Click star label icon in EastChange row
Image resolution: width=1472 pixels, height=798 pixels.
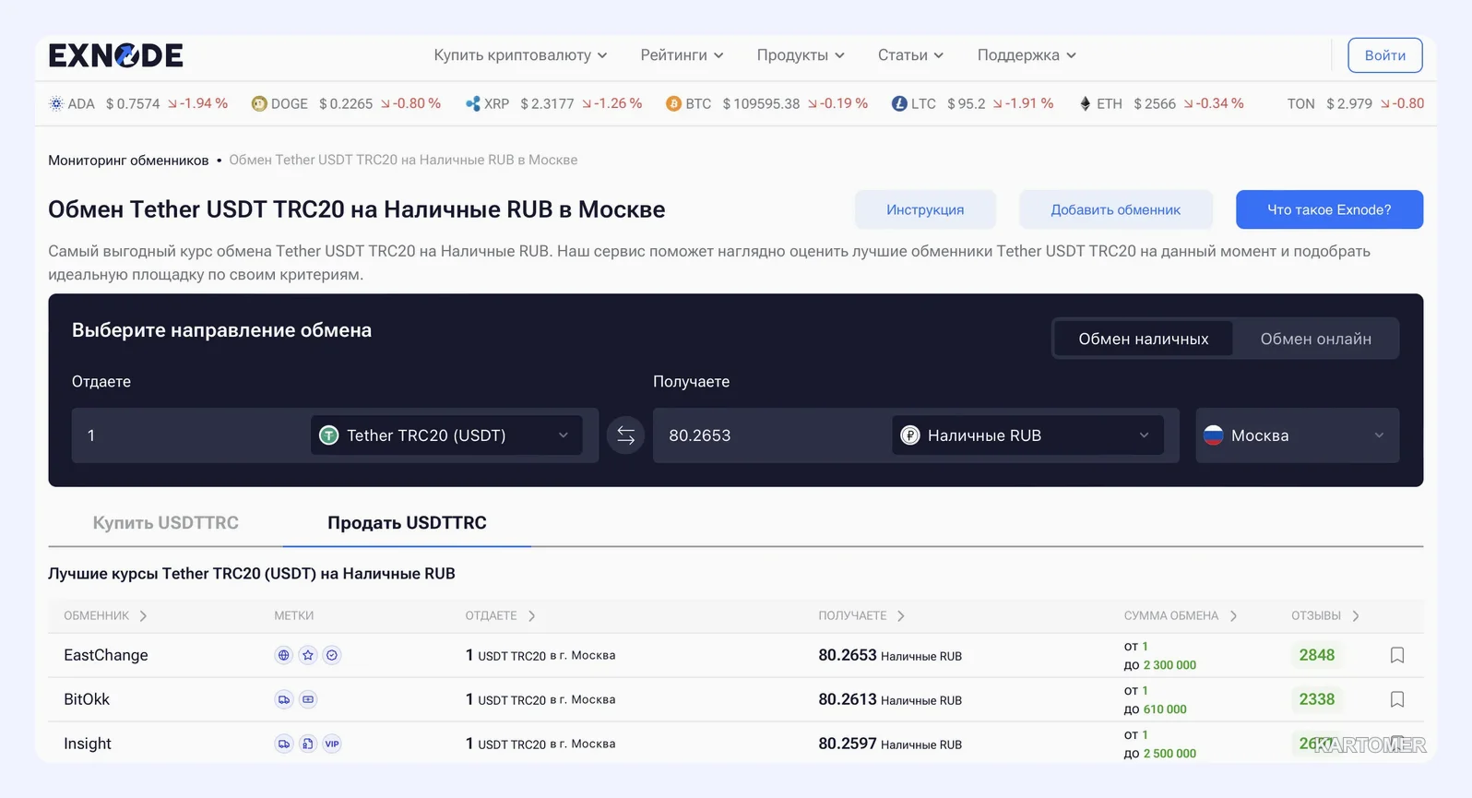click(308, 655)
